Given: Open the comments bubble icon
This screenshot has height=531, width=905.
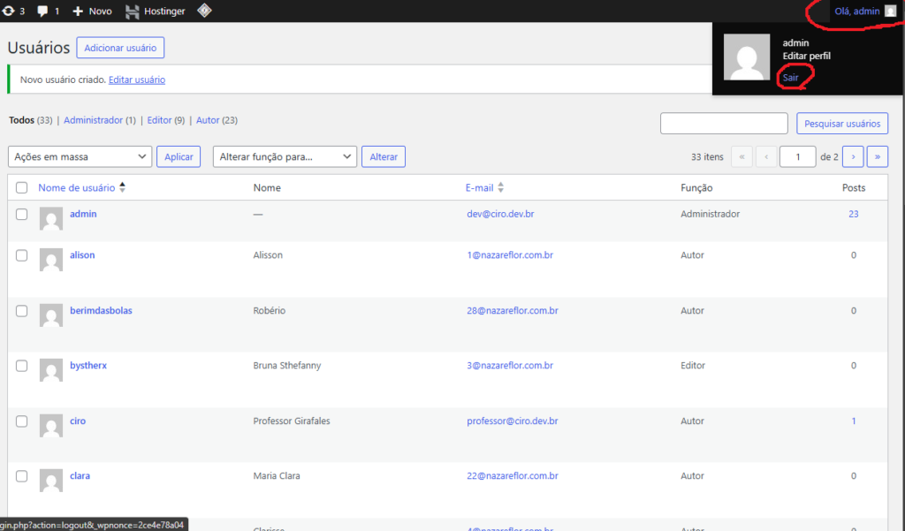Looking at the screenshot, I should coord(42,11).
